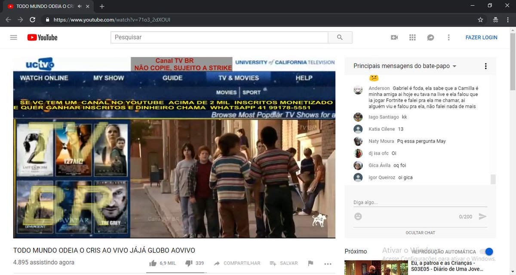
Task: Open the incognito profile icon
Action: tap(495, 20)
